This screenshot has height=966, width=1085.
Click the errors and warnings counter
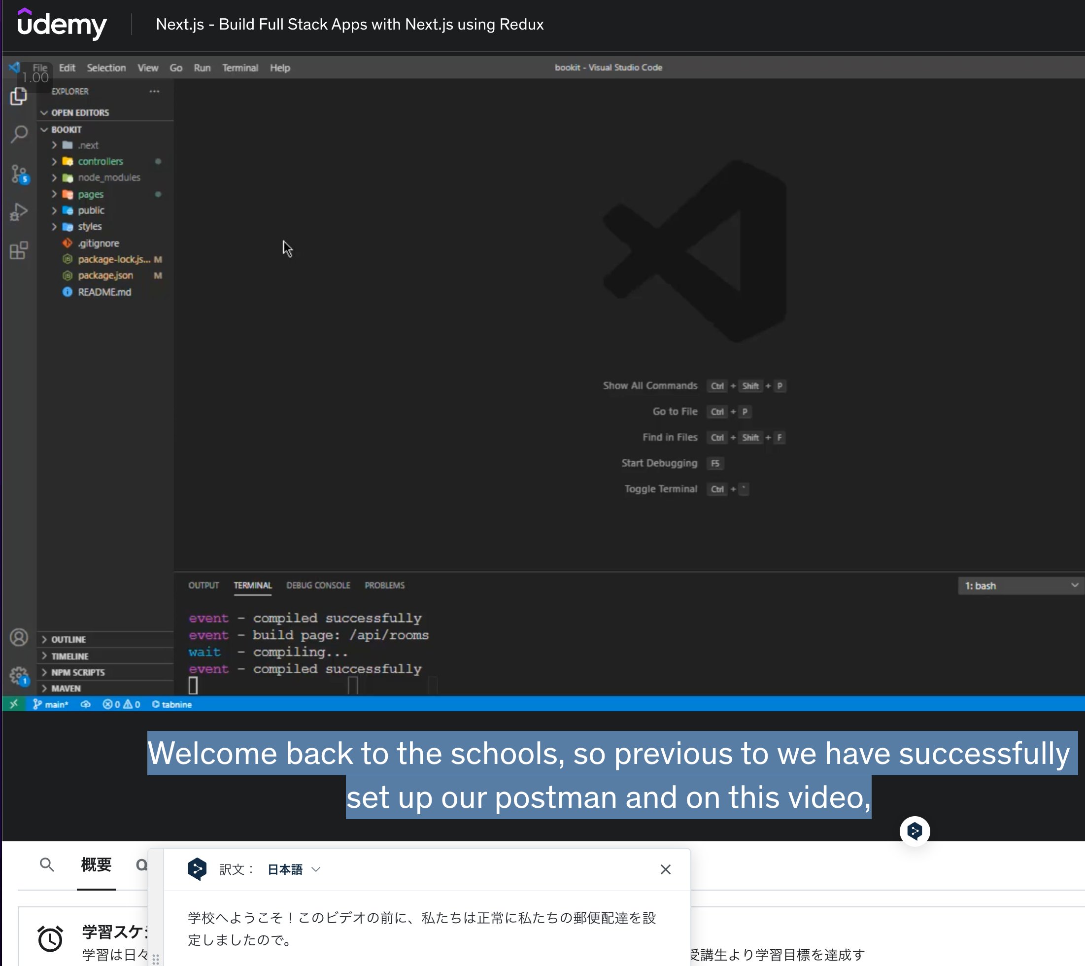[x=122, y=704]
